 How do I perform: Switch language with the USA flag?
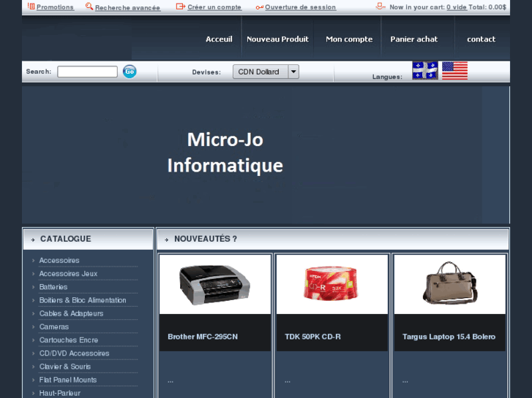pos(454,71)
